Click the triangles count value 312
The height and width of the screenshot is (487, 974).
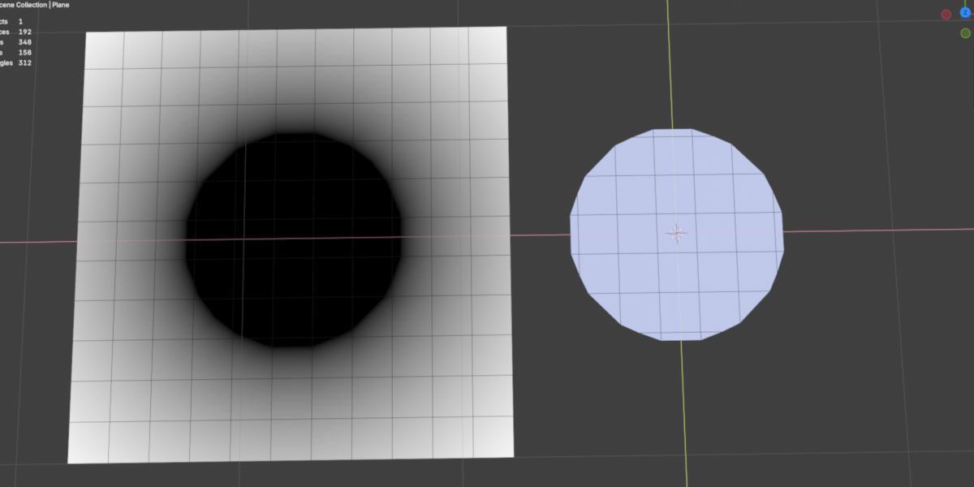point(24,62)
